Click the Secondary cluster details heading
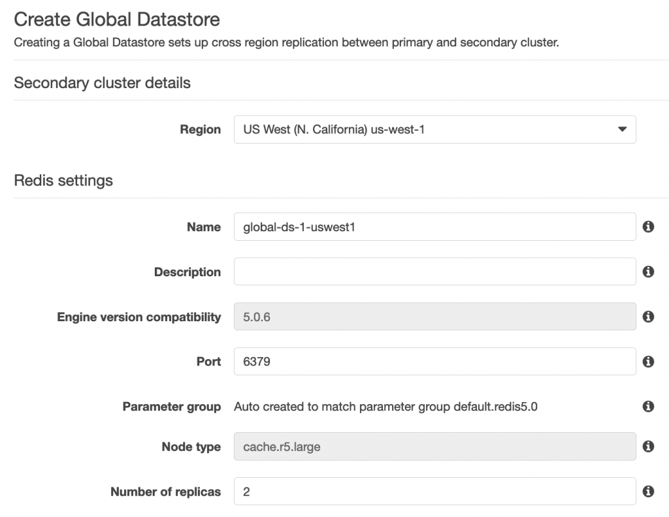This screenshot has width=669, height=517. (102, 83)
